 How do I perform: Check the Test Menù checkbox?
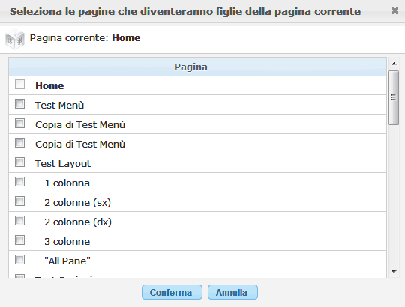[x=20, y=104]
